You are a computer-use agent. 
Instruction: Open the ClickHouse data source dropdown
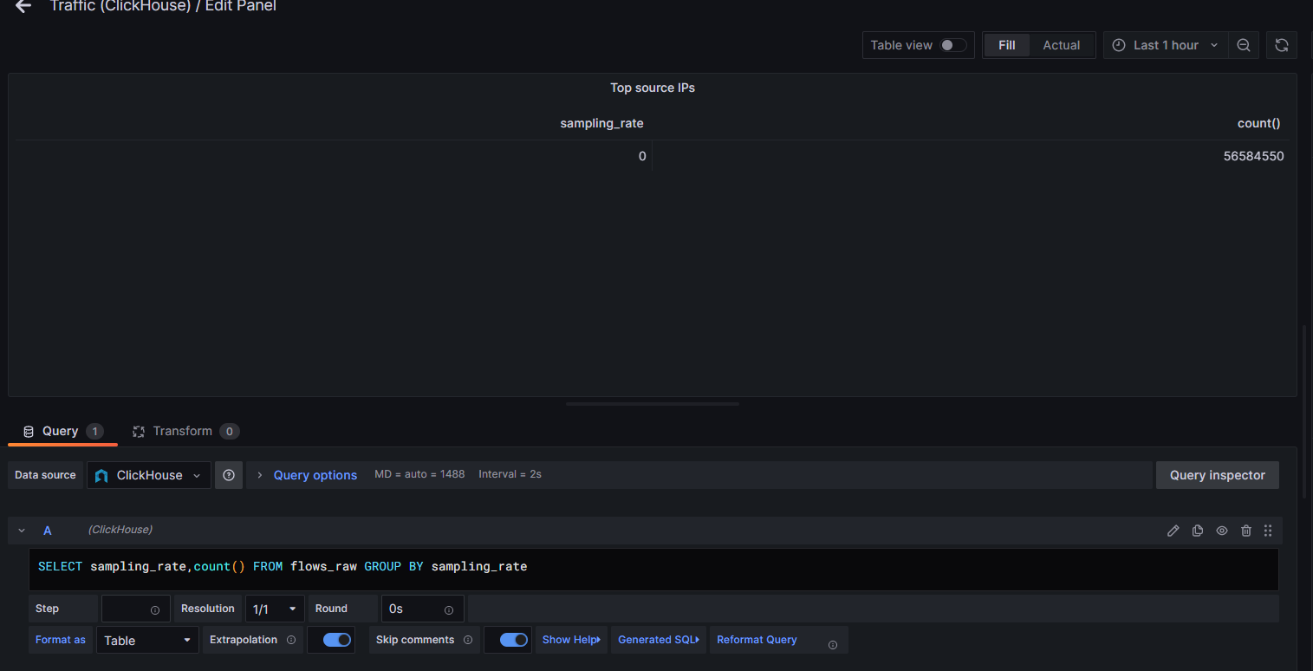(148, 474)
